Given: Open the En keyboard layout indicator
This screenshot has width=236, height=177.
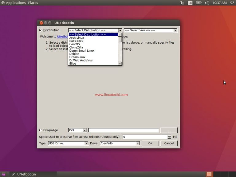Looking at the screenshot, I should [x=190, y=3].
